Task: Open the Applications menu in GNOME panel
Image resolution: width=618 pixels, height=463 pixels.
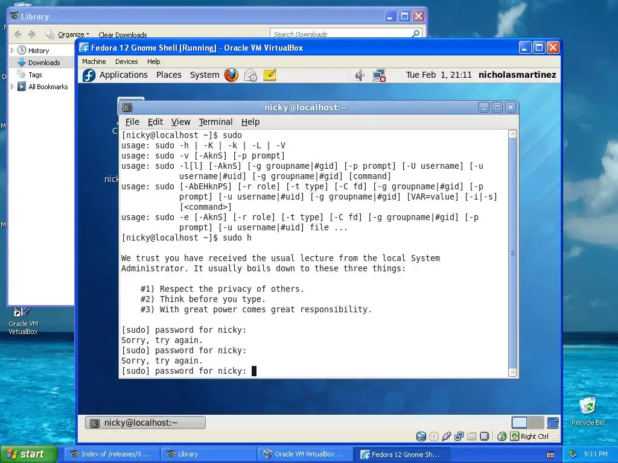Action: (123, 75)
